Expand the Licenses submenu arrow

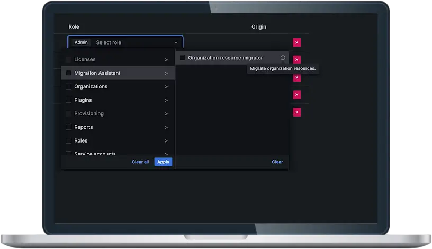pyautogui.click(x=166, y=59)
